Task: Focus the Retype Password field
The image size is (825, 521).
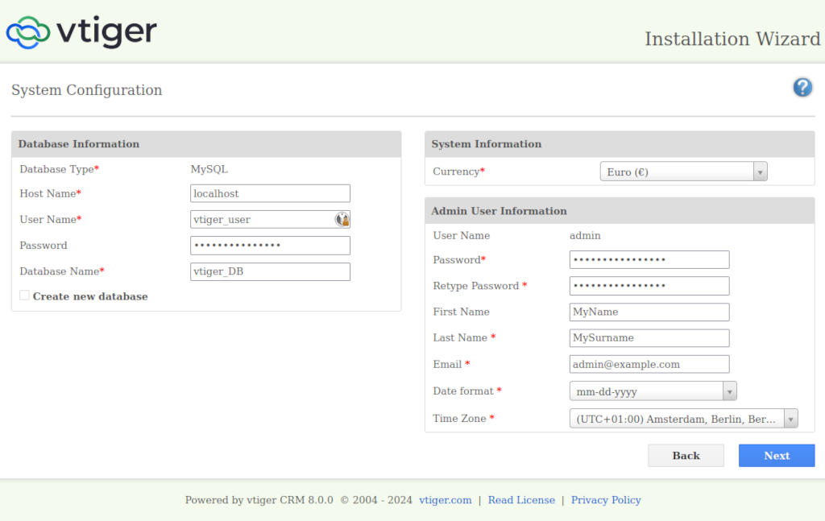Action: click(x=649, y=286)
